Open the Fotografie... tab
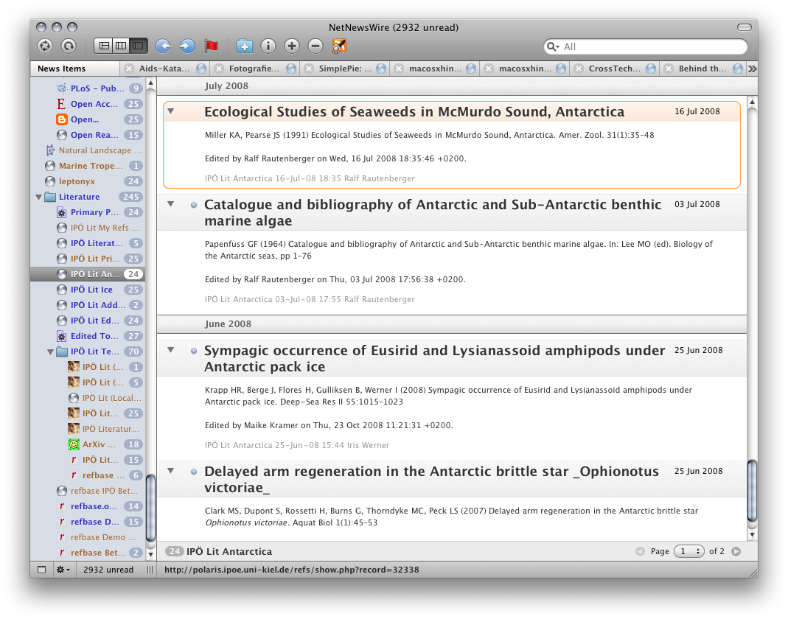 point(254,69)
